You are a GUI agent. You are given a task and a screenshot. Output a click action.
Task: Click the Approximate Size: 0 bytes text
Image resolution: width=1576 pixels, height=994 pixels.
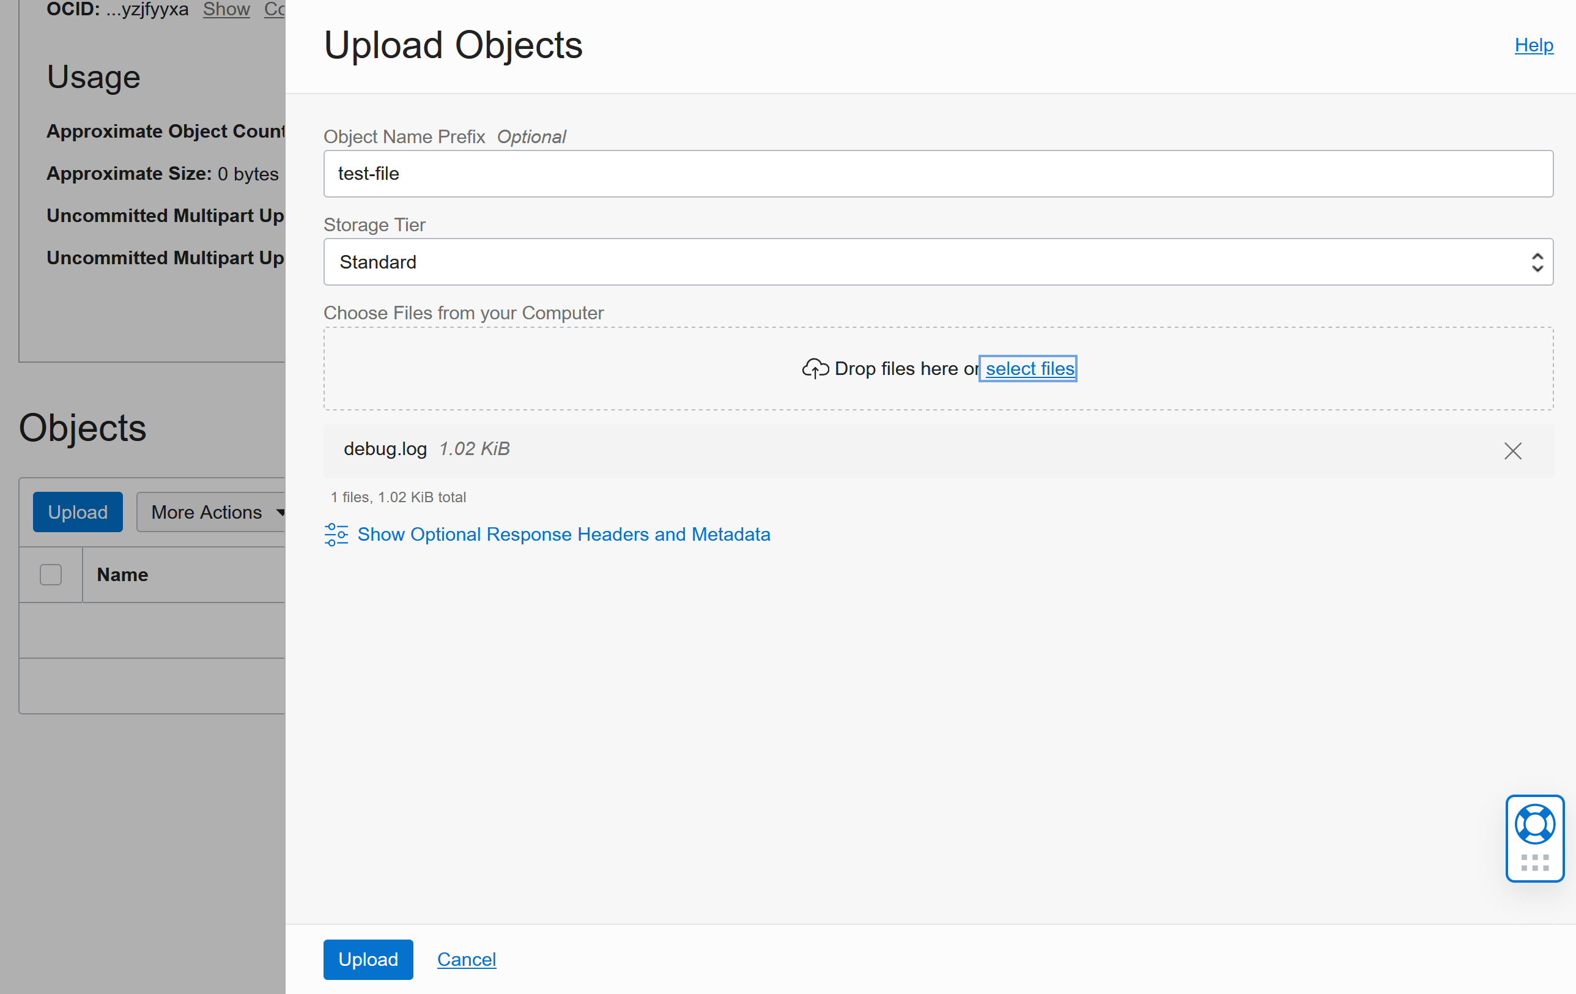162,174
